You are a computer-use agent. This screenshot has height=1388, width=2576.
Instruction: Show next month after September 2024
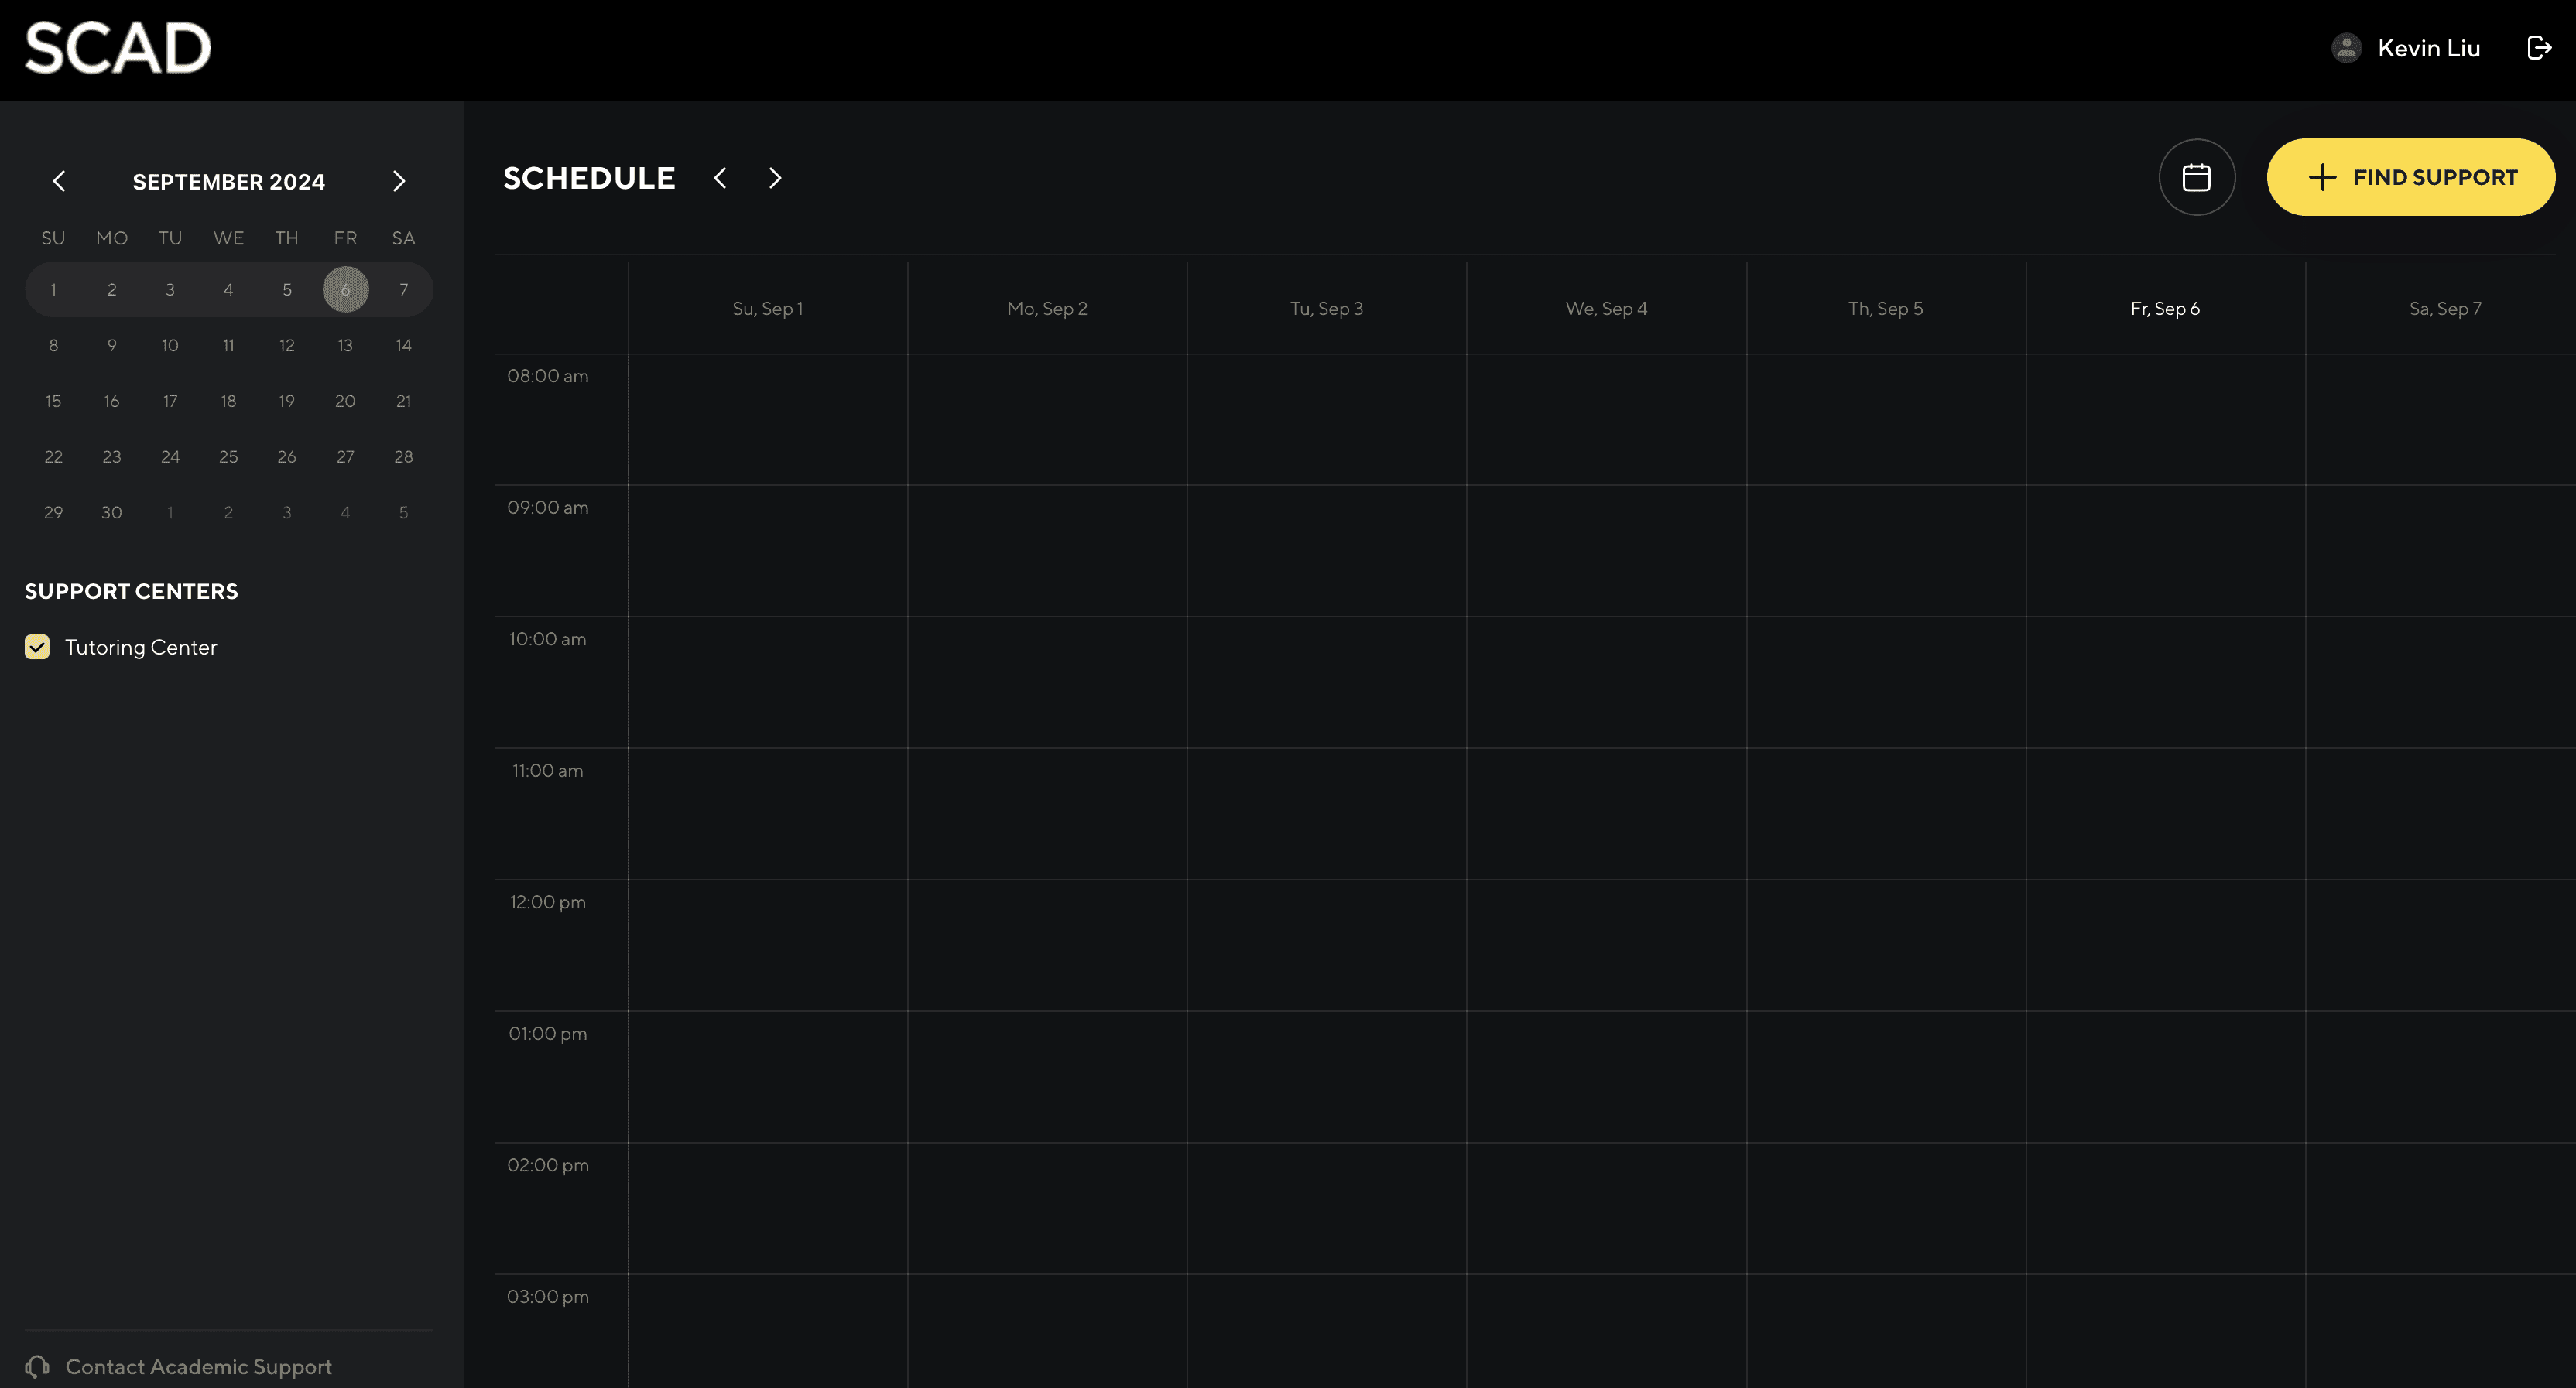pos(399,181)
